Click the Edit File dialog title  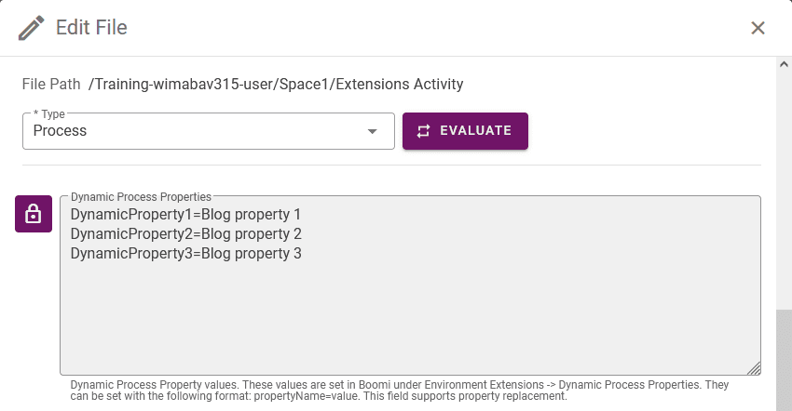[x=91, y=27]
